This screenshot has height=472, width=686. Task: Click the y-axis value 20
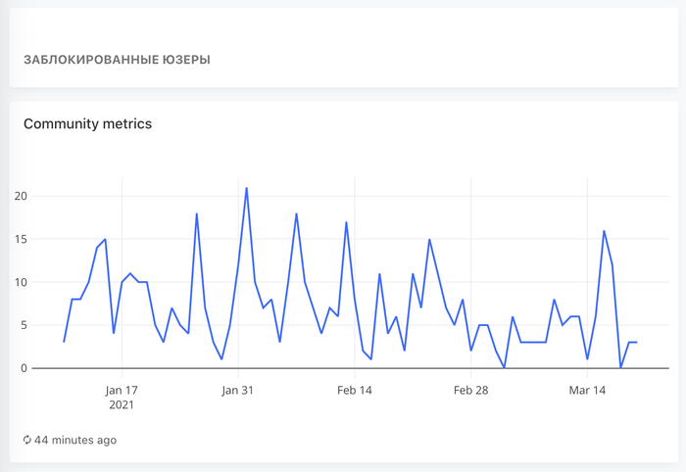tap(21, 197)
